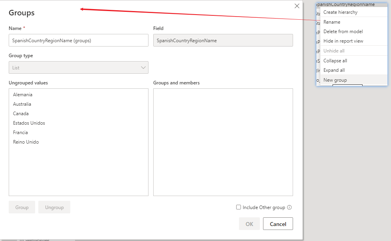Viewport: 391px width, 241px height.
Task: Select Delete from model menu entry
Action: pos(353,32)
